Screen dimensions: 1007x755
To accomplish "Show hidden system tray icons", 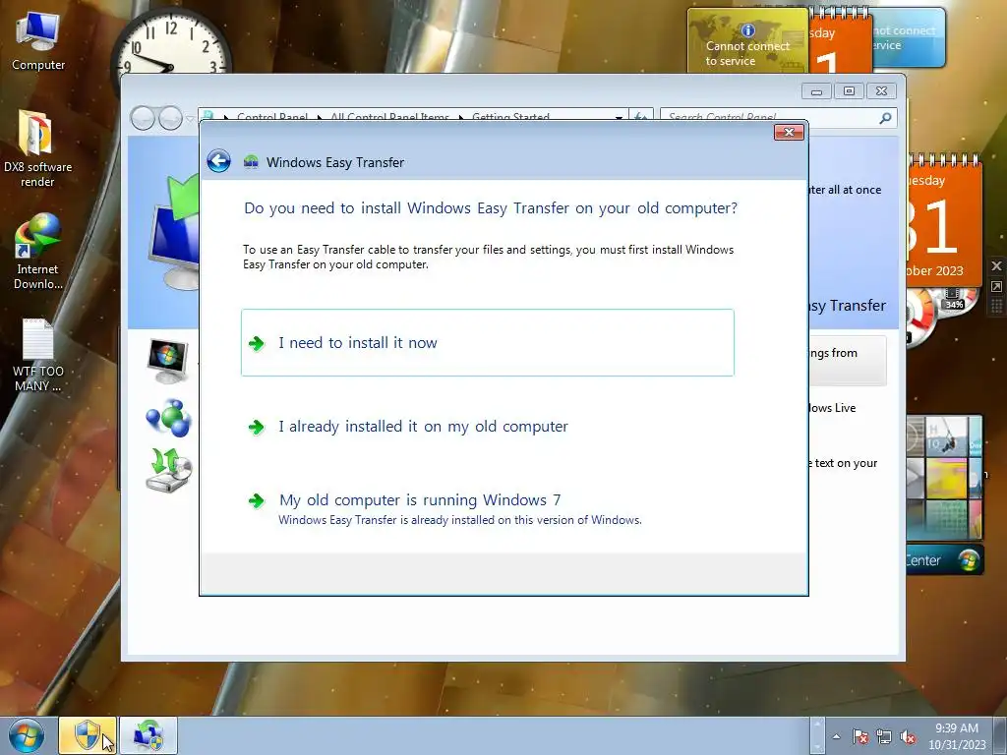I will (x=836, y=736).
